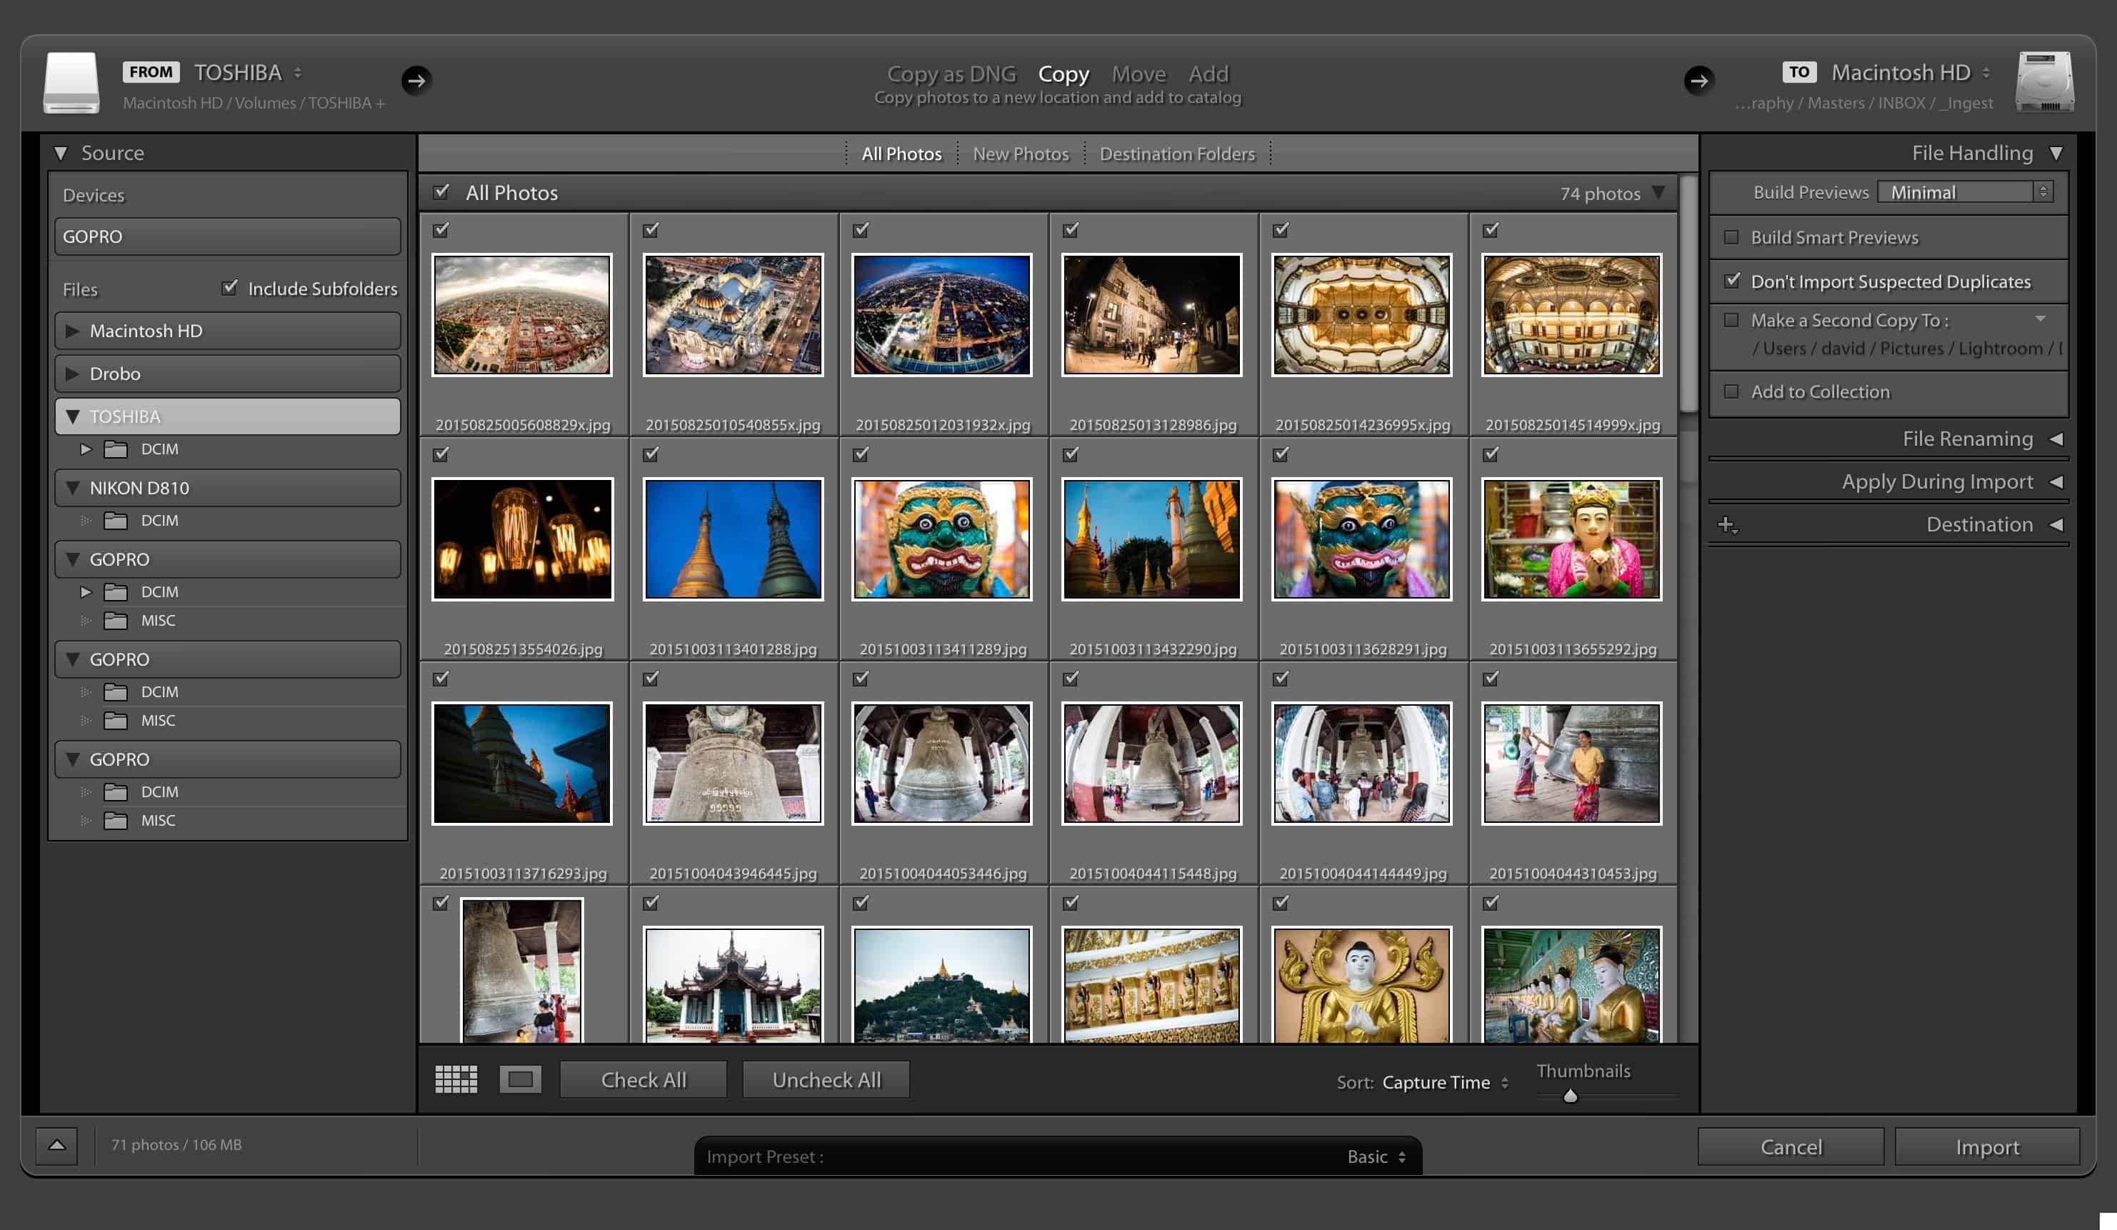Select DCIM folder icon under NIKON D810
Viewport: 2117px width, 1230px height.
click(x=115, y=521)
